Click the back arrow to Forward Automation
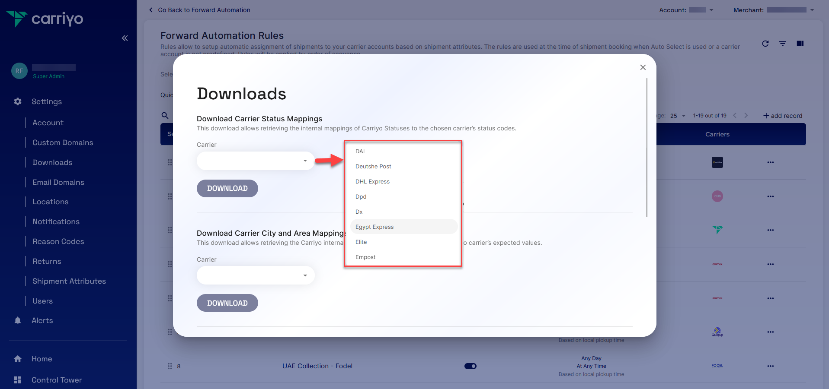 pos(150,10)
